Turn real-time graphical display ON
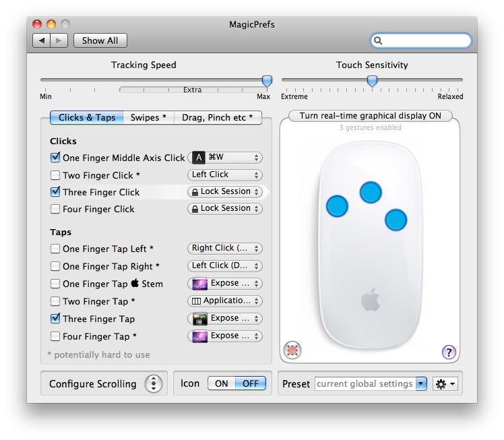This screenshot has width=504, height=440. tap(371, 116)
